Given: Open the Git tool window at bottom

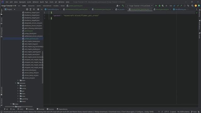Looking at the screenshot, I should 6,109.
